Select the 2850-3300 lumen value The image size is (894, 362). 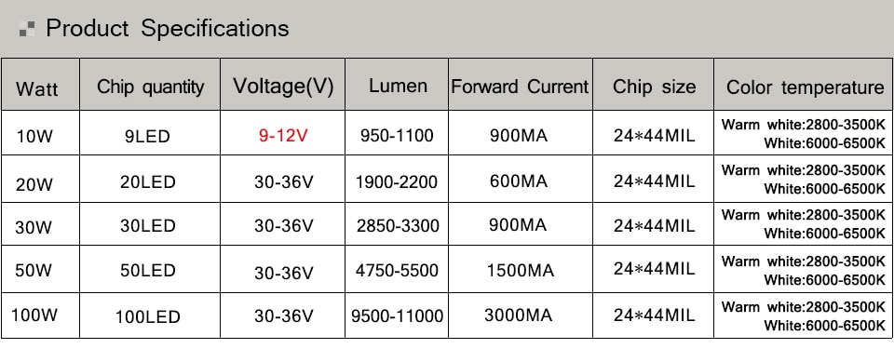[398, 226]
